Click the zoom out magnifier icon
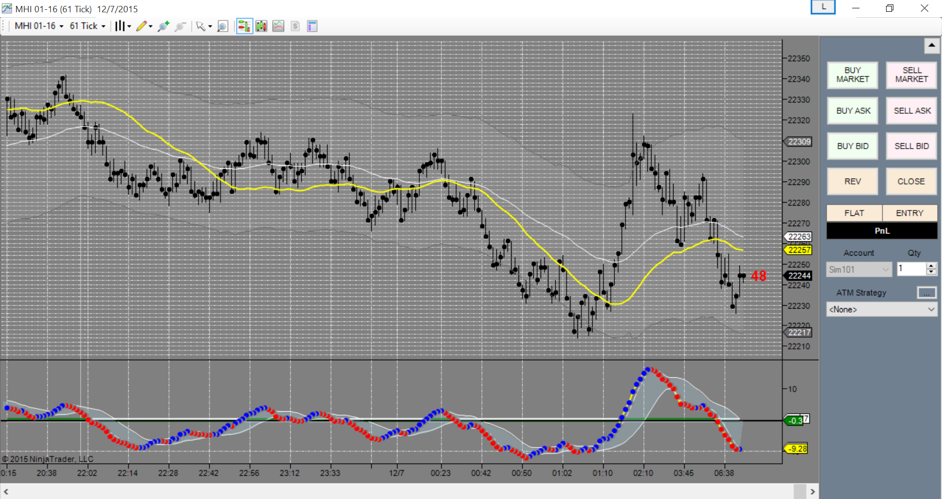 point(180,26)
